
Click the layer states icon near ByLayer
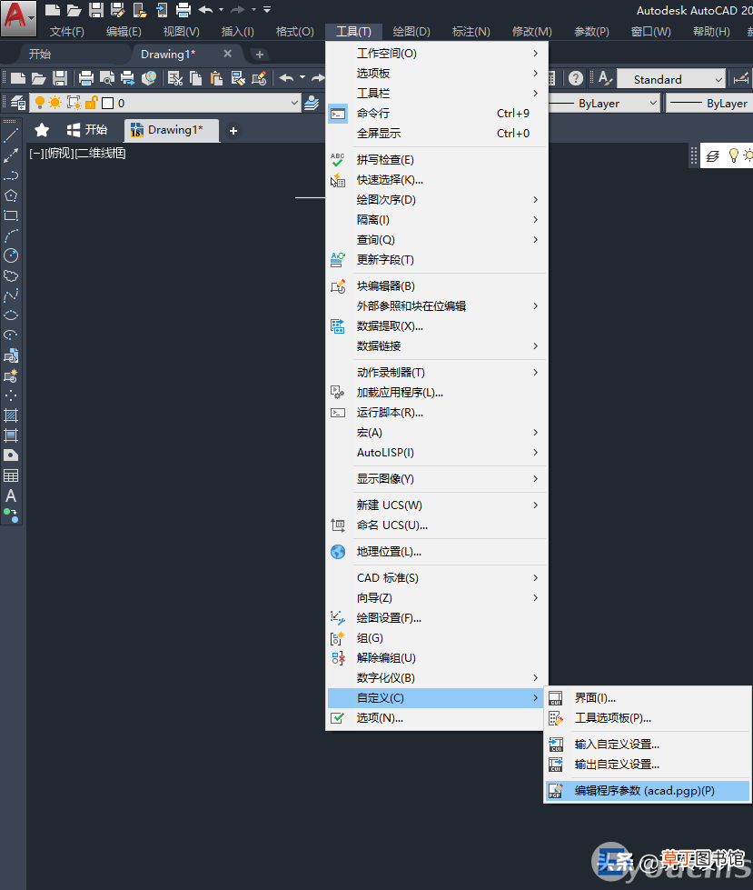pos(312,103)
